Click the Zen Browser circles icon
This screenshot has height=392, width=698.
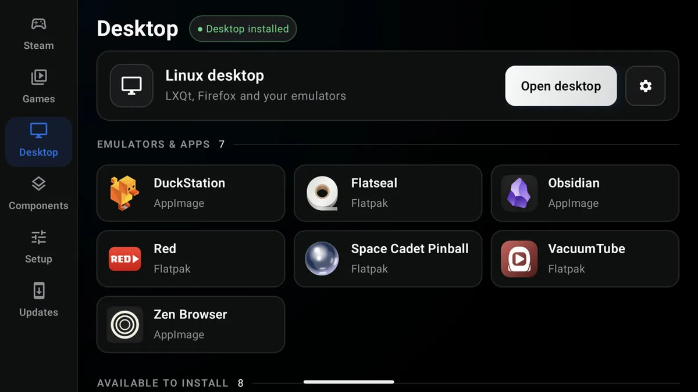[x=124, y=325]
